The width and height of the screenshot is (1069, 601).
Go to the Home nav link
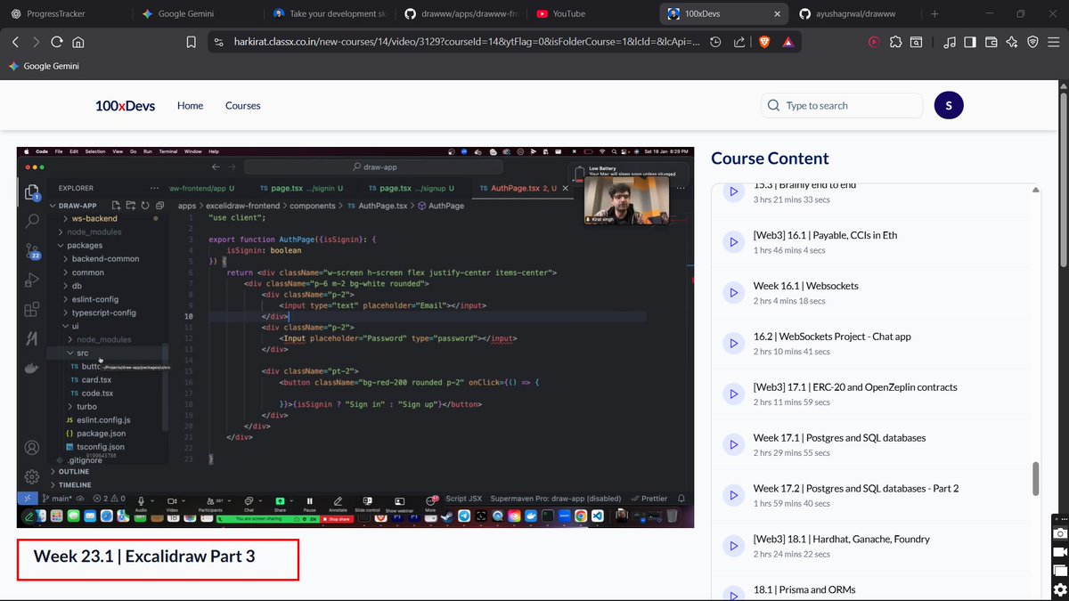190,105
